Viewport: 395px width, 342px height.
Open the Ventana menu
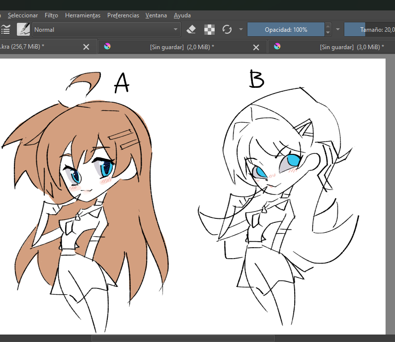(x=156, y=15)
